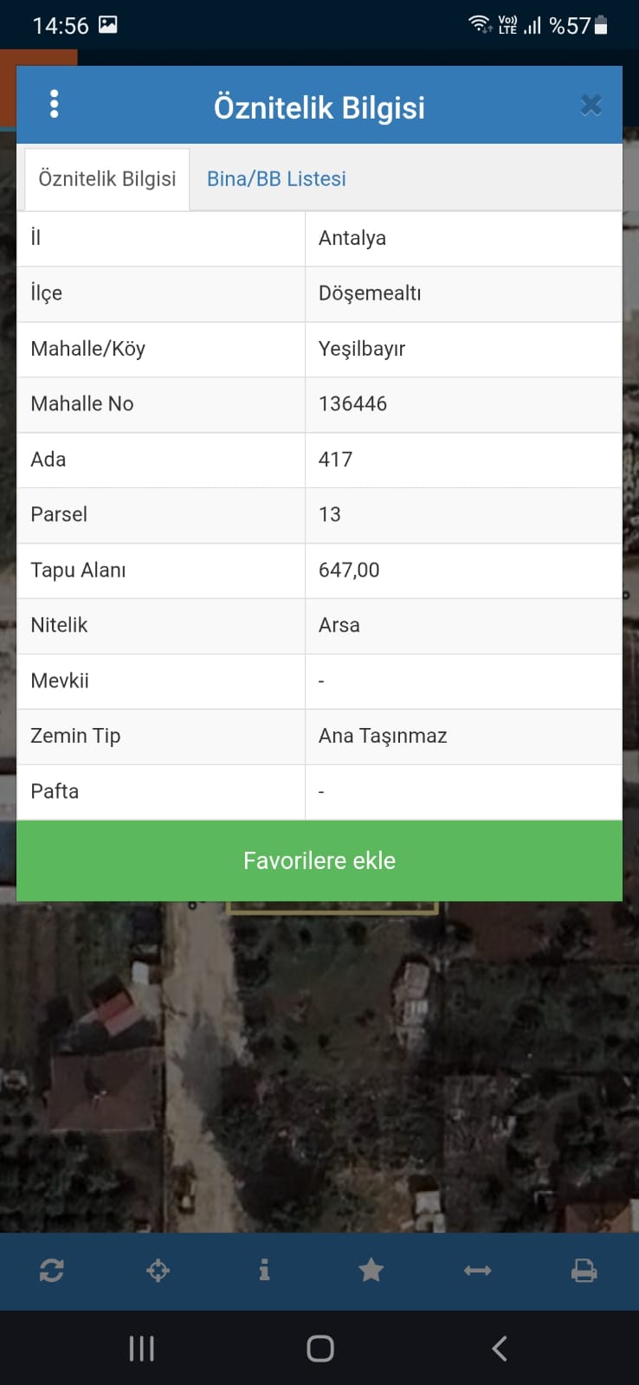This screenshot has width=639, height=1385.
Task: Select the Öznitelik Bilgisi tab
Action: pos(107,179)
